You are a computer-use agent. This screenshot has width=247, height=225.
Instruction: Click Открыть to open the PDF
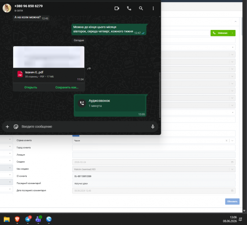click(x=31, y=87)
